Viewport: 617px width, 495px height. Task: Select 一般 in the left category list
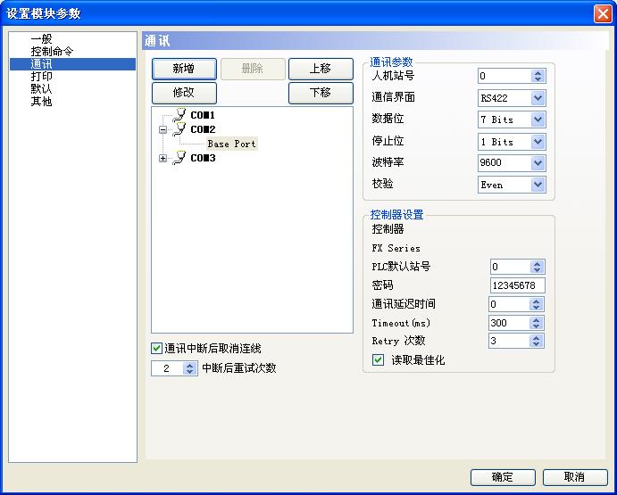click(x=41, y=39)
